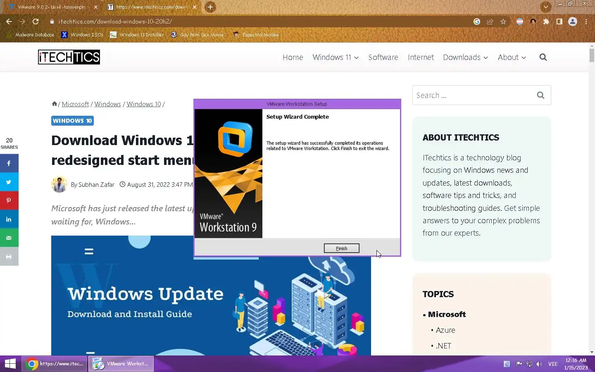Submit search with sidebar magnifier icon
The width and height of the screenshot is (595, 372).
tap(540, 95)
